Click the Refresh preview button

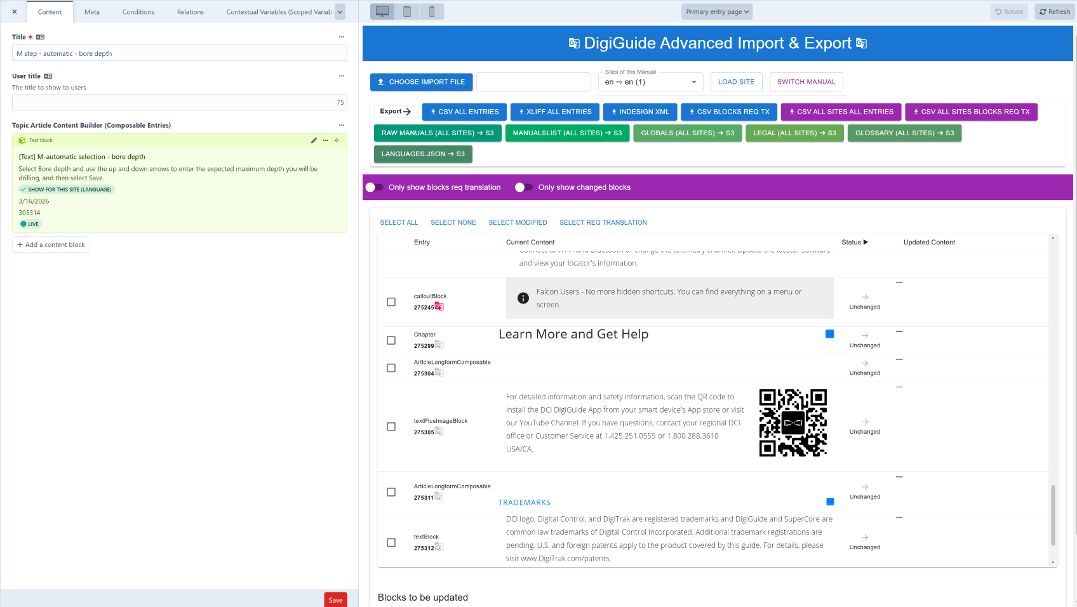(1055, 11)
